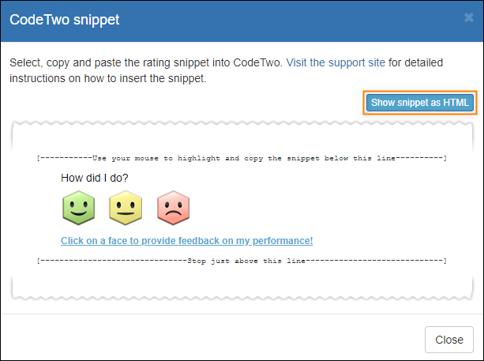Click the green happy face icon
The width and height of the screenshot is (484, 361).
pos(78,208)
